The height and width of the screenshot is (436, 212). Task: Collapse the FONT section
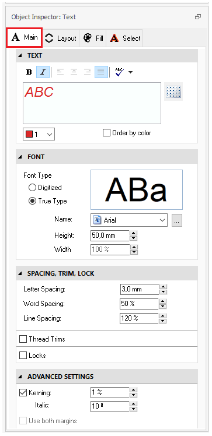coord(20,157)
